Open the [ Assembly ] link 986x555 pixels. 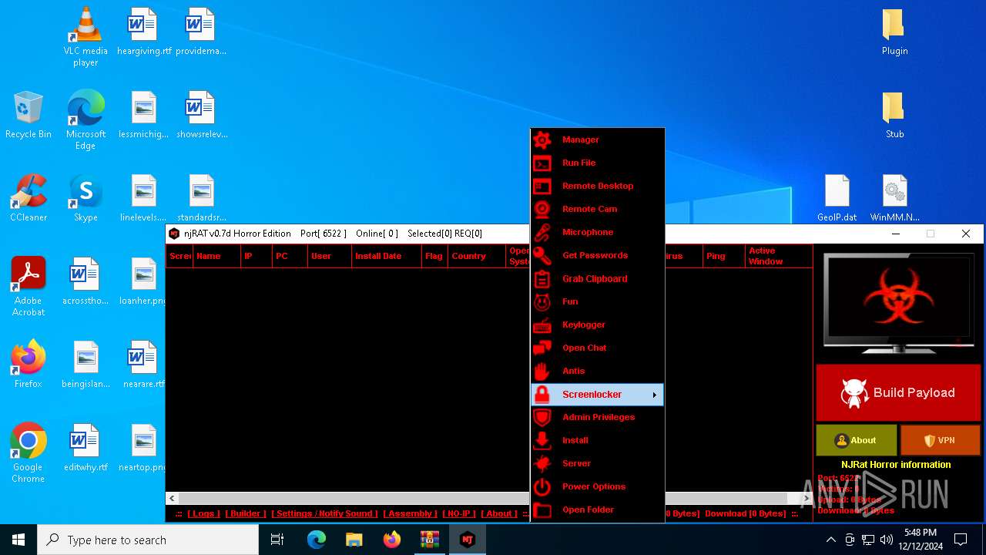tap(410, 513)
